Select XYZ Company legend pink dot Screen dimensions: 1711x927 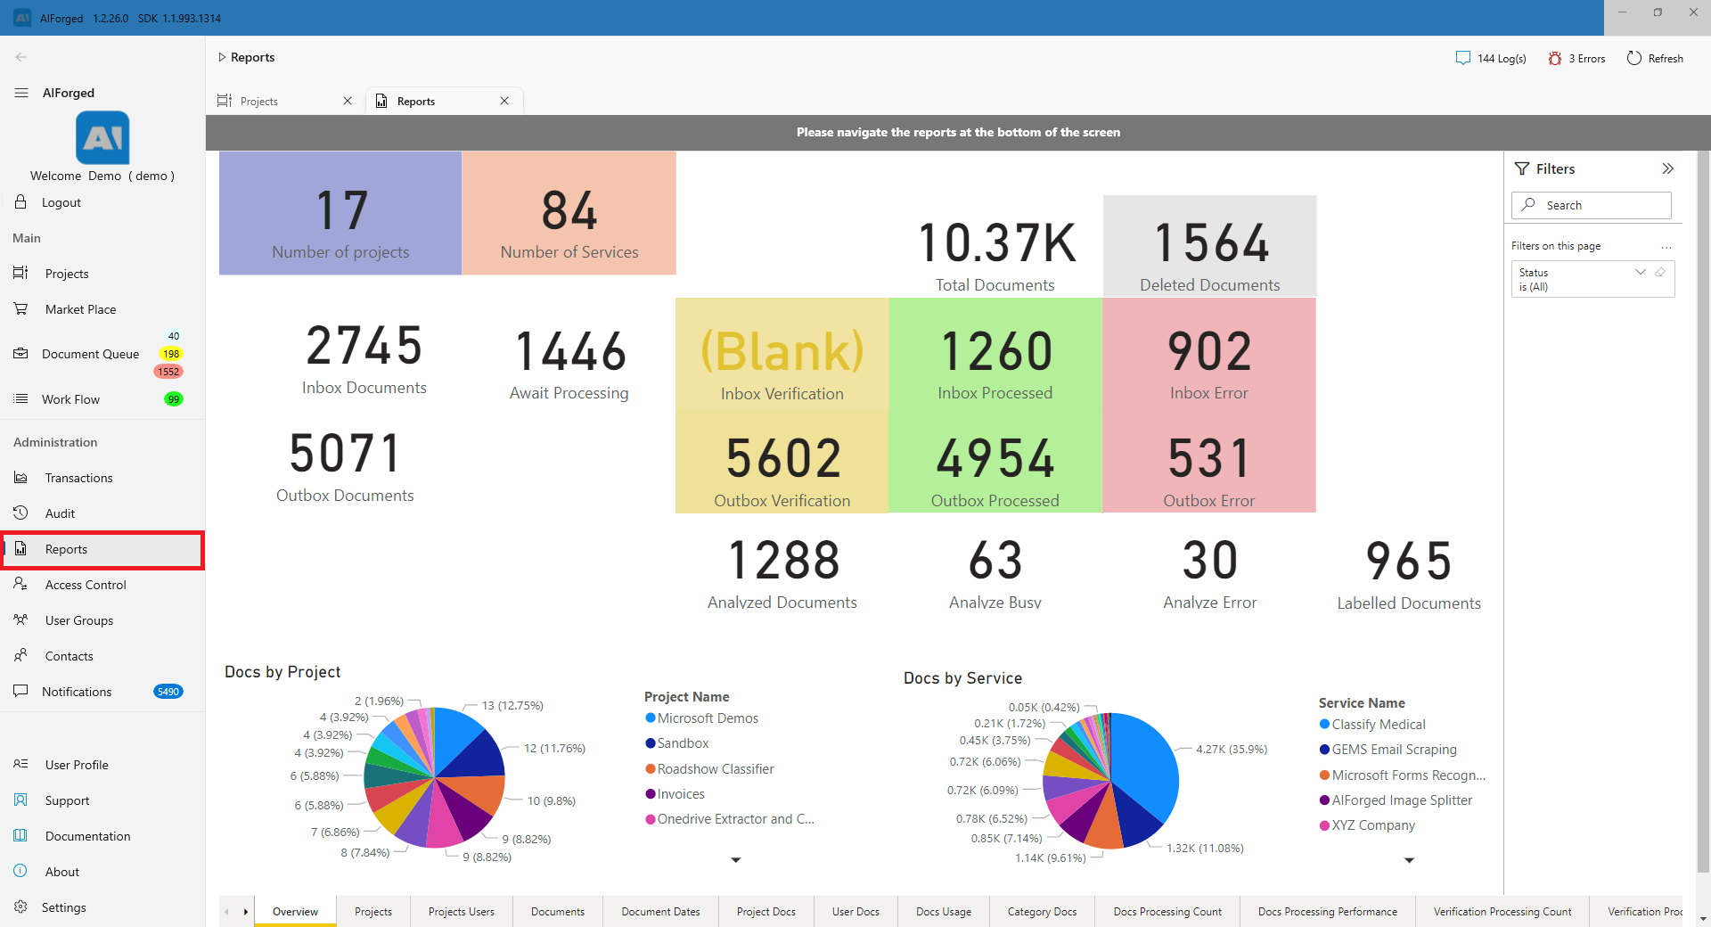click(x=1325, y=825)
